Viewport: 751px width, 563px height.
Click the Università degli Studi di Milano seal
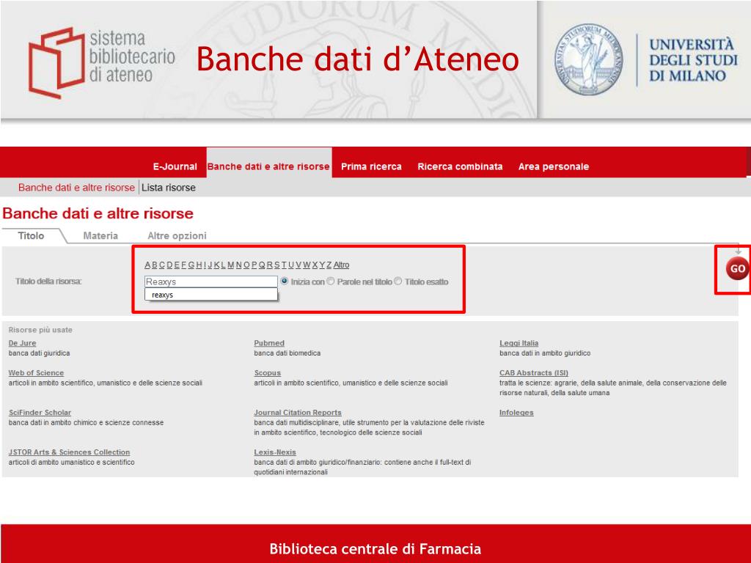tap(589, 59)
